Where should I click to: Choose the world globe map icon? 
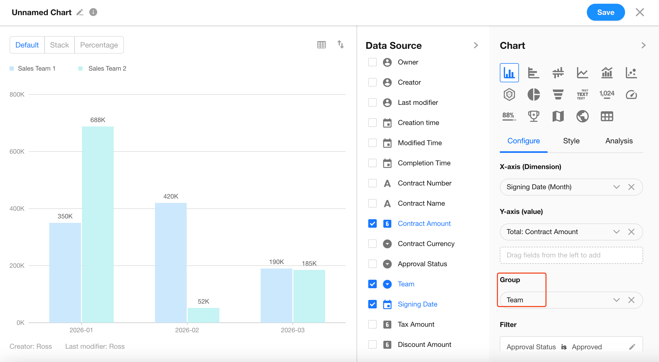coord(582,116)
